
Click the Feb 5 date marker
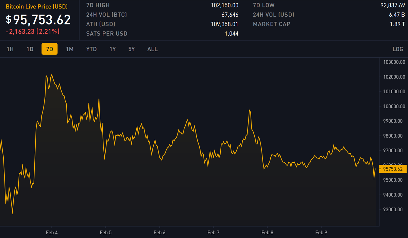coord(106,233)
